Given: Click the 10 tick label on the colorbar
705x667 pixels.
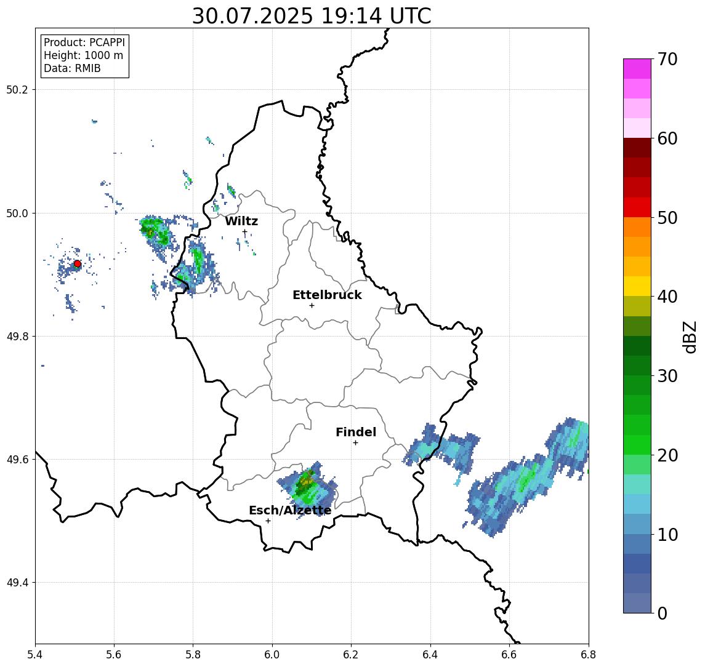Looking at the screenshot, I should point(667,535).
